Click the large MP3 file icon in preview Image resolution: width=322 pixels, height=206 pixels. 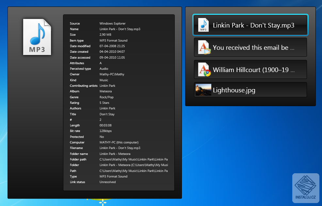[x=37, y=37]
